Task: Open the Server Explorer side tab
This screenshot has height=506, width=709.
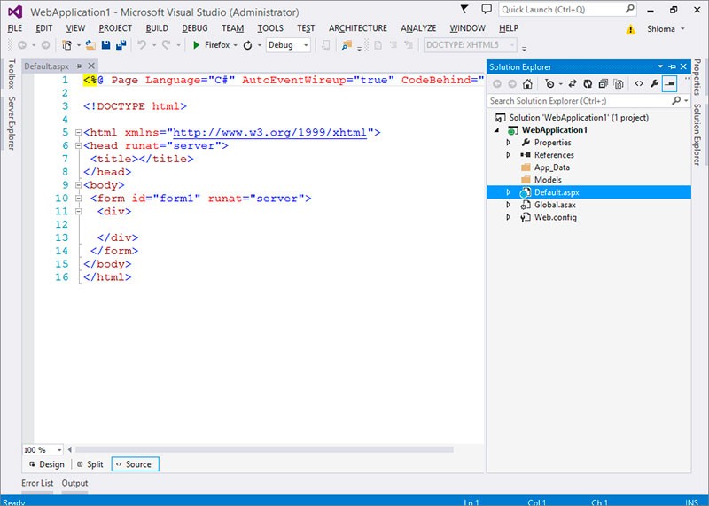Action: [12, 123]
